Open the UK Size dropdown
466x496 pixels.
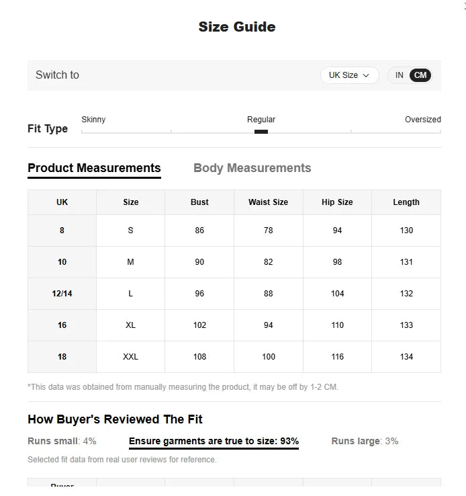pos(349,75)
